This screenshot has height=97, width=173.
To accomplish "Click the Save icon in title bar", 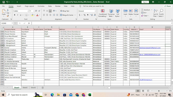I will [4, 2].
